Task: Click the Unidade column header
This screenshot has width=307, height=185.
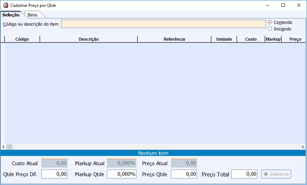Action: [x=224, y=39]
